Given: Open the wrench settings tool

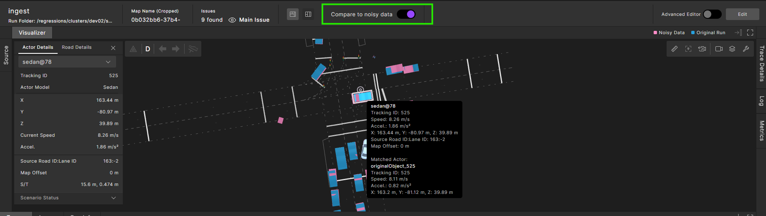Looking at the screenshot, I should click(x=746, y=49).
